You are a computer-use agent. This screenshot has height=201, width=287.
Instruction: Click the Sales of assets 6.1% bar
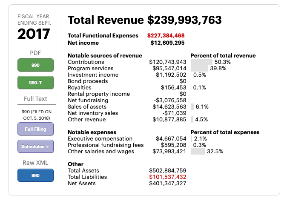click(192, 107)
